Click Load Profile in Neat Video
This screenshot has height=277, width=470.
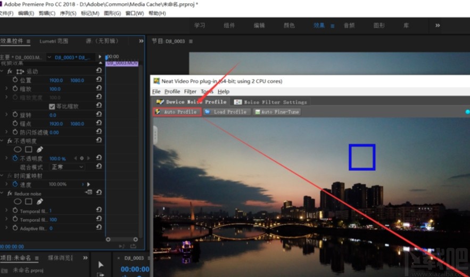click(226, 112)
